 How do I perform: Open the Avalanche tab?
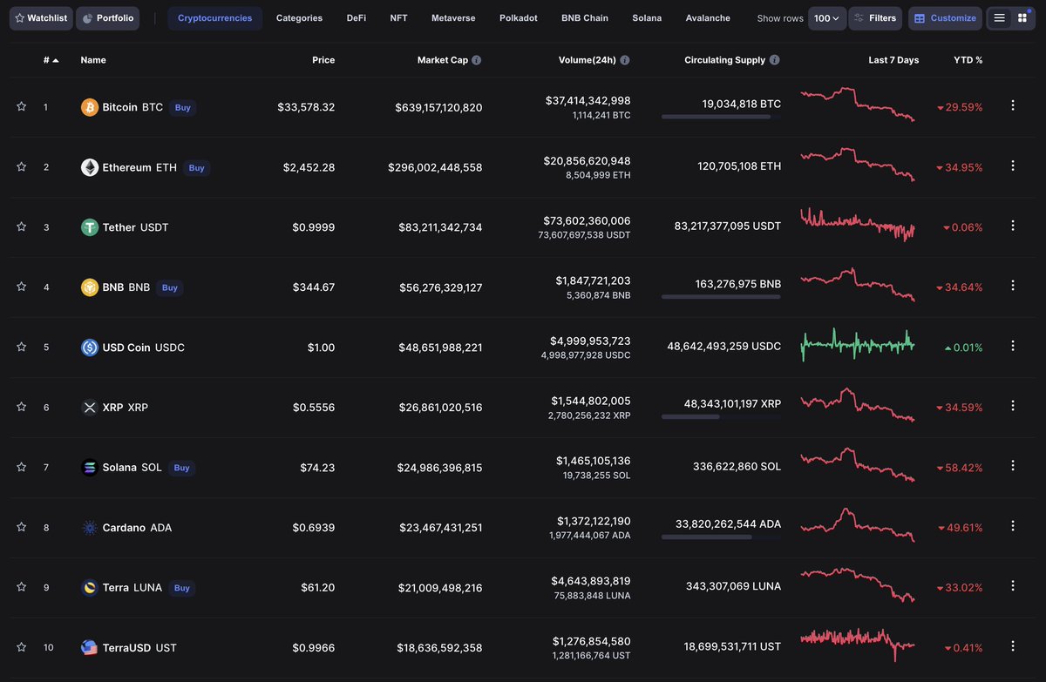coord(708,18)
